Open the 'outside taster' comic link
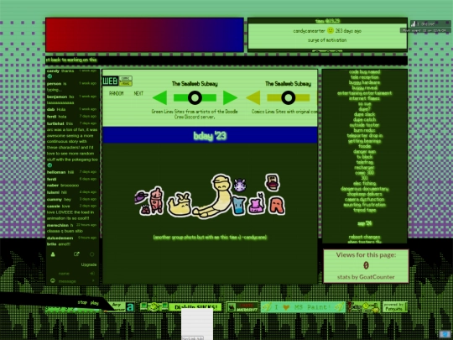The width and height of the screenshot is (453, 340). coord(364,125)
